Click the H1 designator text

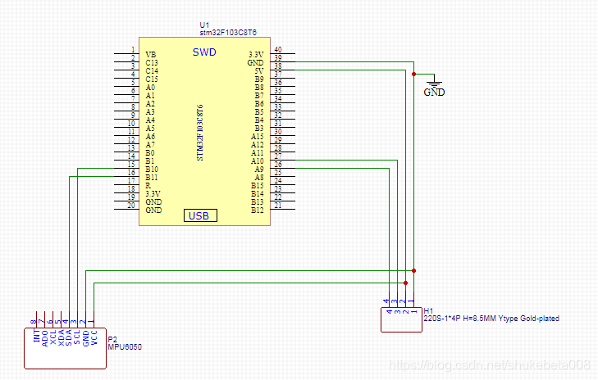[x=428, y=311]
